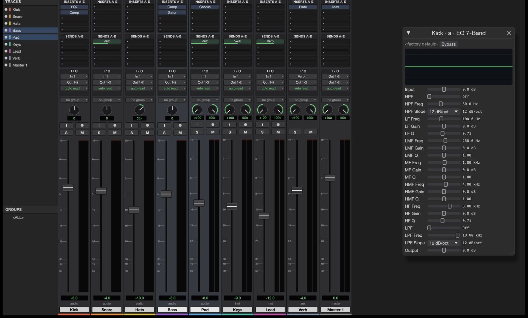Select the Lead track in the Tracks list
This screenshot has width=528, height=318.
pyautogui.click(x=30, y=51)
